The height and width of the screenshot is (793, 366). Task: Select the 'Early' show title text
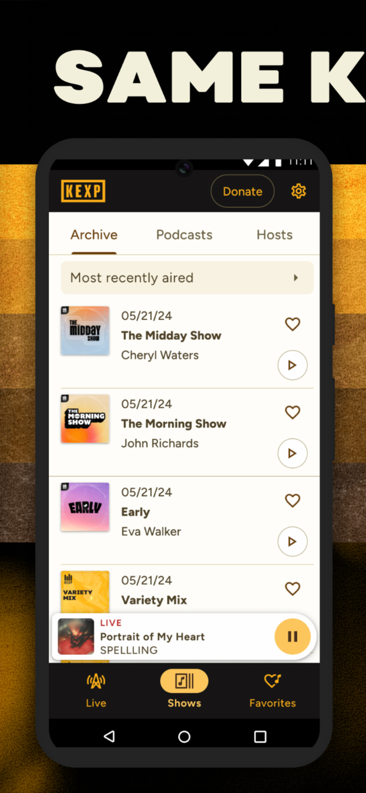tap(135, 512)
